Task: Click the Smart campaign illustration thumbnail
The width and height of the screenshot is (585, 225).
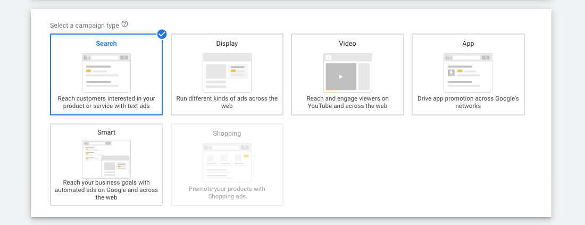Action: (106, 160)
